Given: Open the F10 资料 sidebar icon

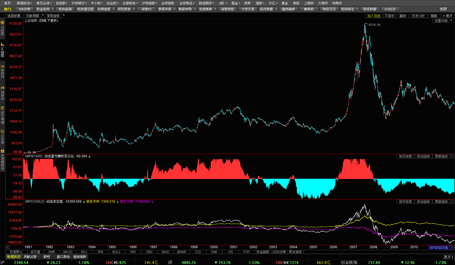Looking at the screenshot, I should [x=2, y=72].
